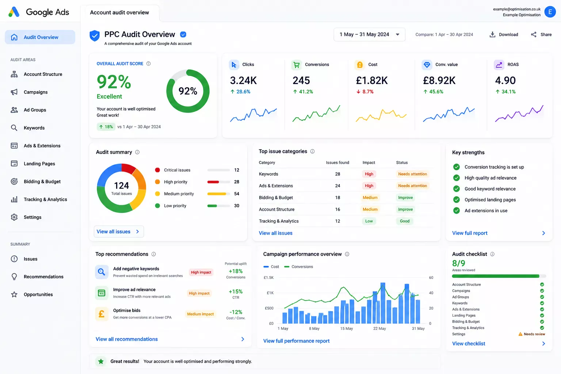Click the Conversions shopping cart icon
Screen dimensions: 561x374
297,65
